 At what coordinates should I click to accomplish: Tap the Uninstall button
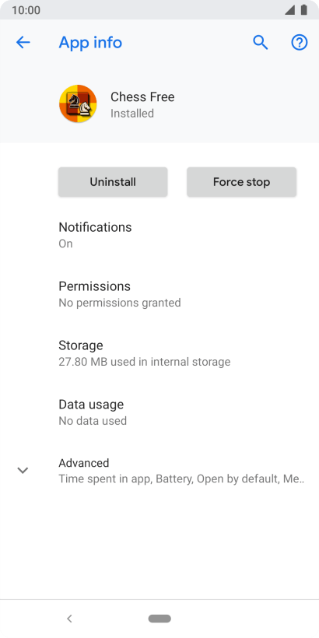click(x=113, y=182)
